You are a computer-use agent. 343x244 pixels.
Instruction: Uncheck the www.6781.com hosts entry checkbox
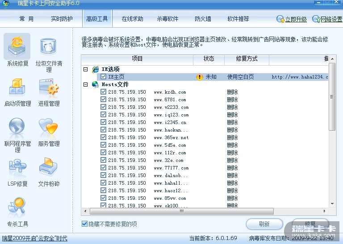click(x=103, y=99)
